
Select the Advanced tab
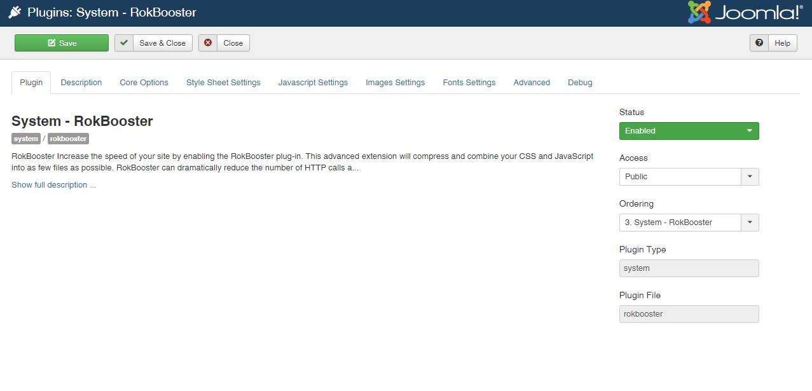[532, 82]
